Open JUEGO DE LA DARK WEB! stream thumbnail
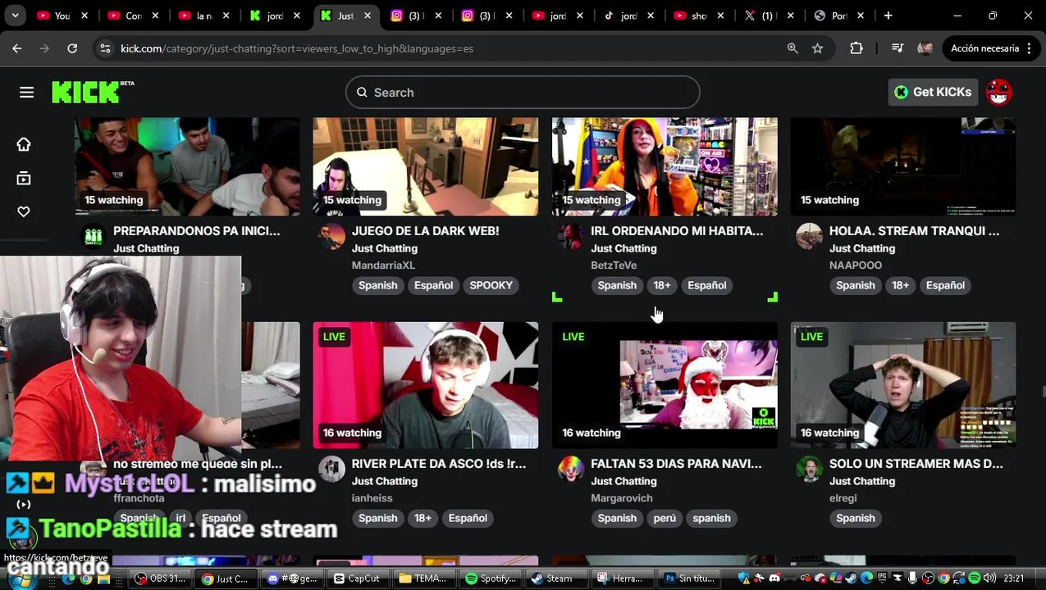This screenshot has height=590, width=1046. point(426,166)
